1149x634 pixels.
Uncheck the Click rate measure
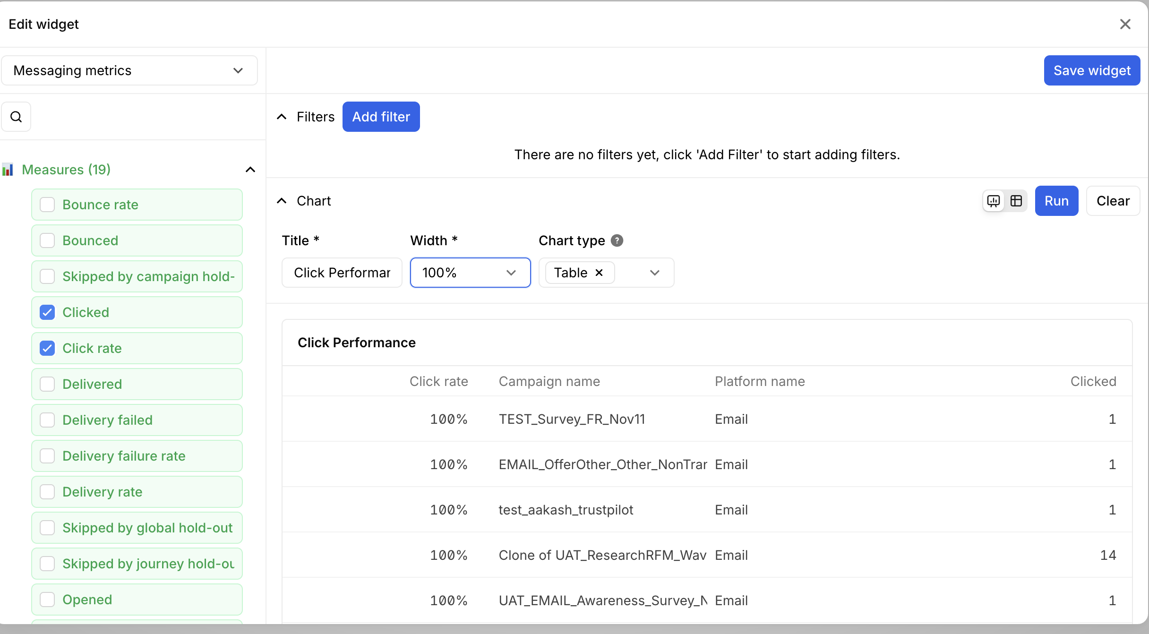[x=47, y=348]
